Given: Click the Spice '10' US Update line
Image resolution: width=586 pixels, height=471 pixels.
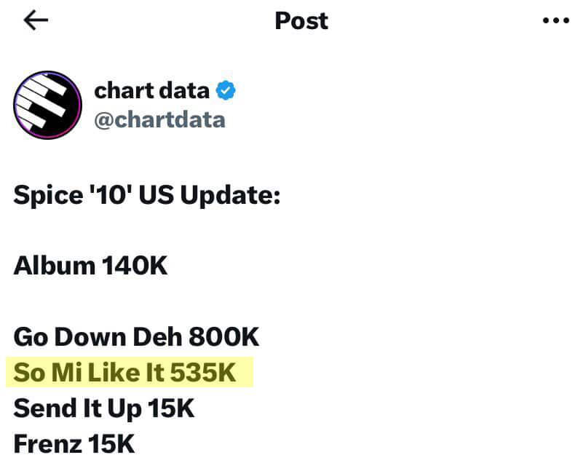Looking at the screenshot, I should (x=147, y=196).
